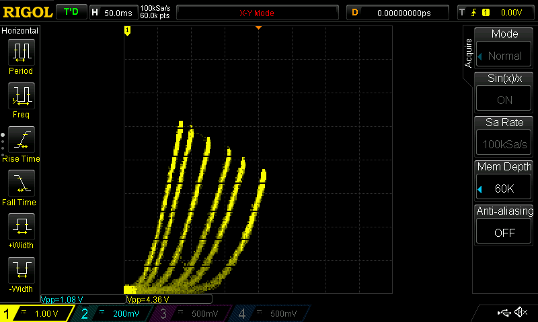538x322 pixels.
Task: Click the measurement menu page dots
Action: click(3, 145)
